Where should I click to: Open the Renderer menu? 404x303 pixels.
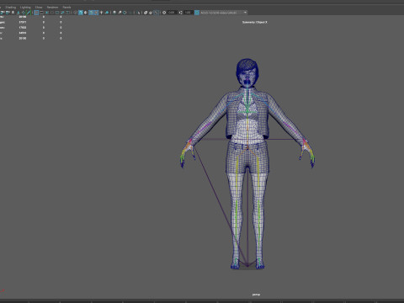pyautogui.click(x=52, y=7)
